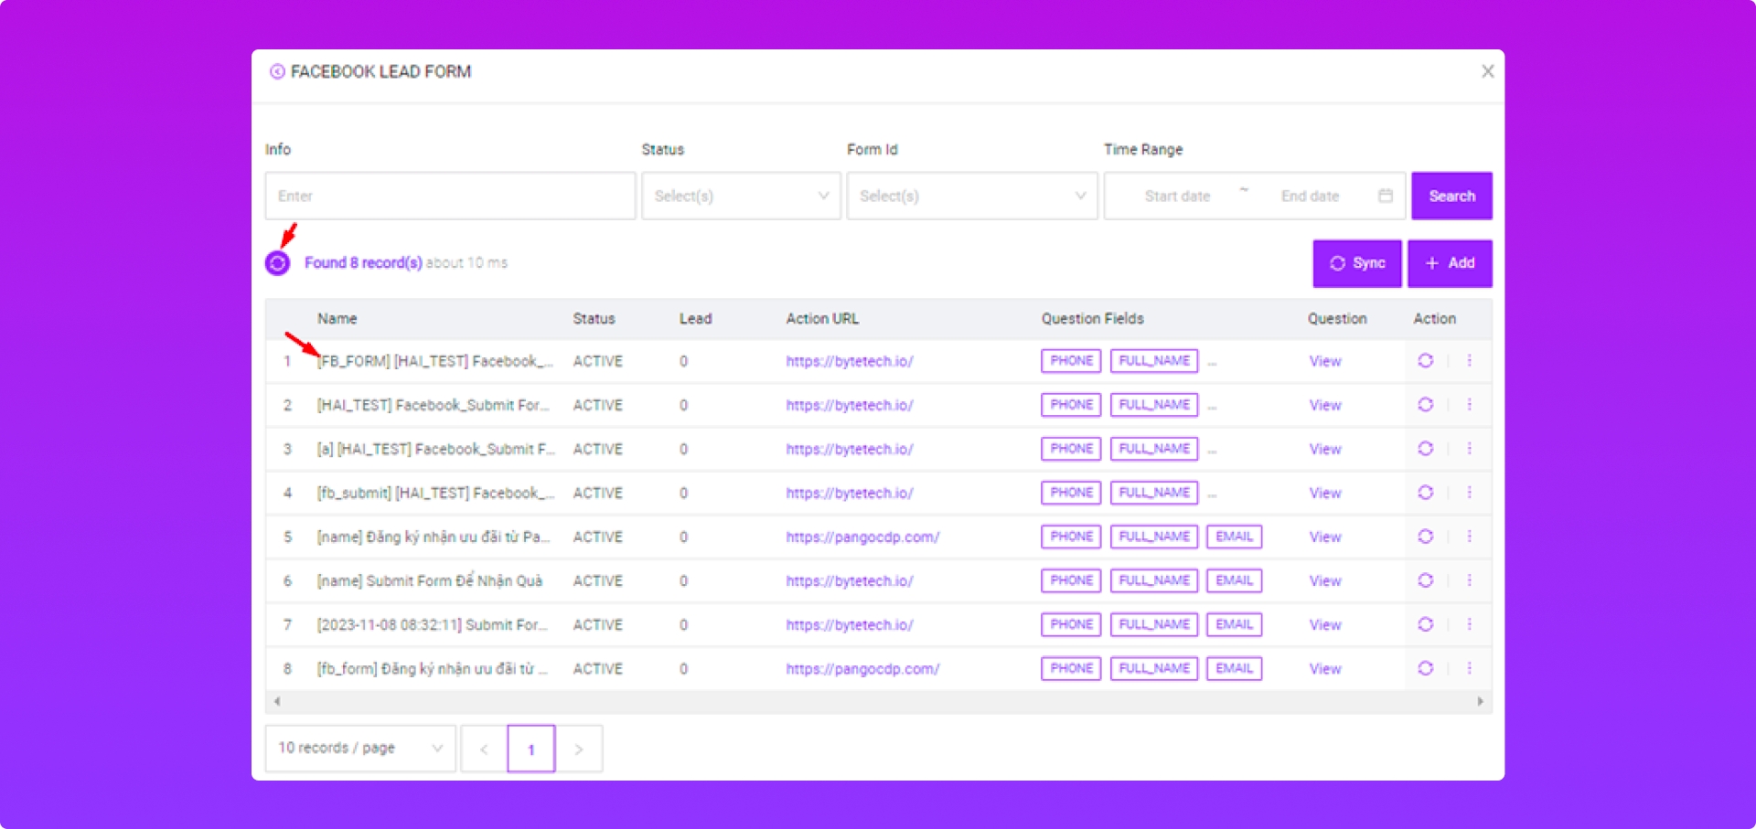Open bytetech.io Action URL in row 2
The height and width of the screenshot is (829, 1756).
point(849,405)
